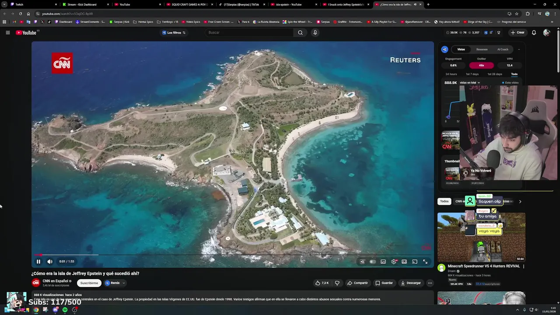560x315 pixels.
Task: Click the Crear button
Action: pos(517,32)
